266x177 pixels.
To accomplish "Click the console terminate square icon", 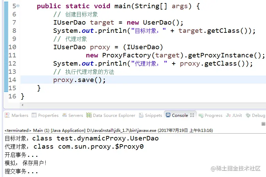I will 263,124.
